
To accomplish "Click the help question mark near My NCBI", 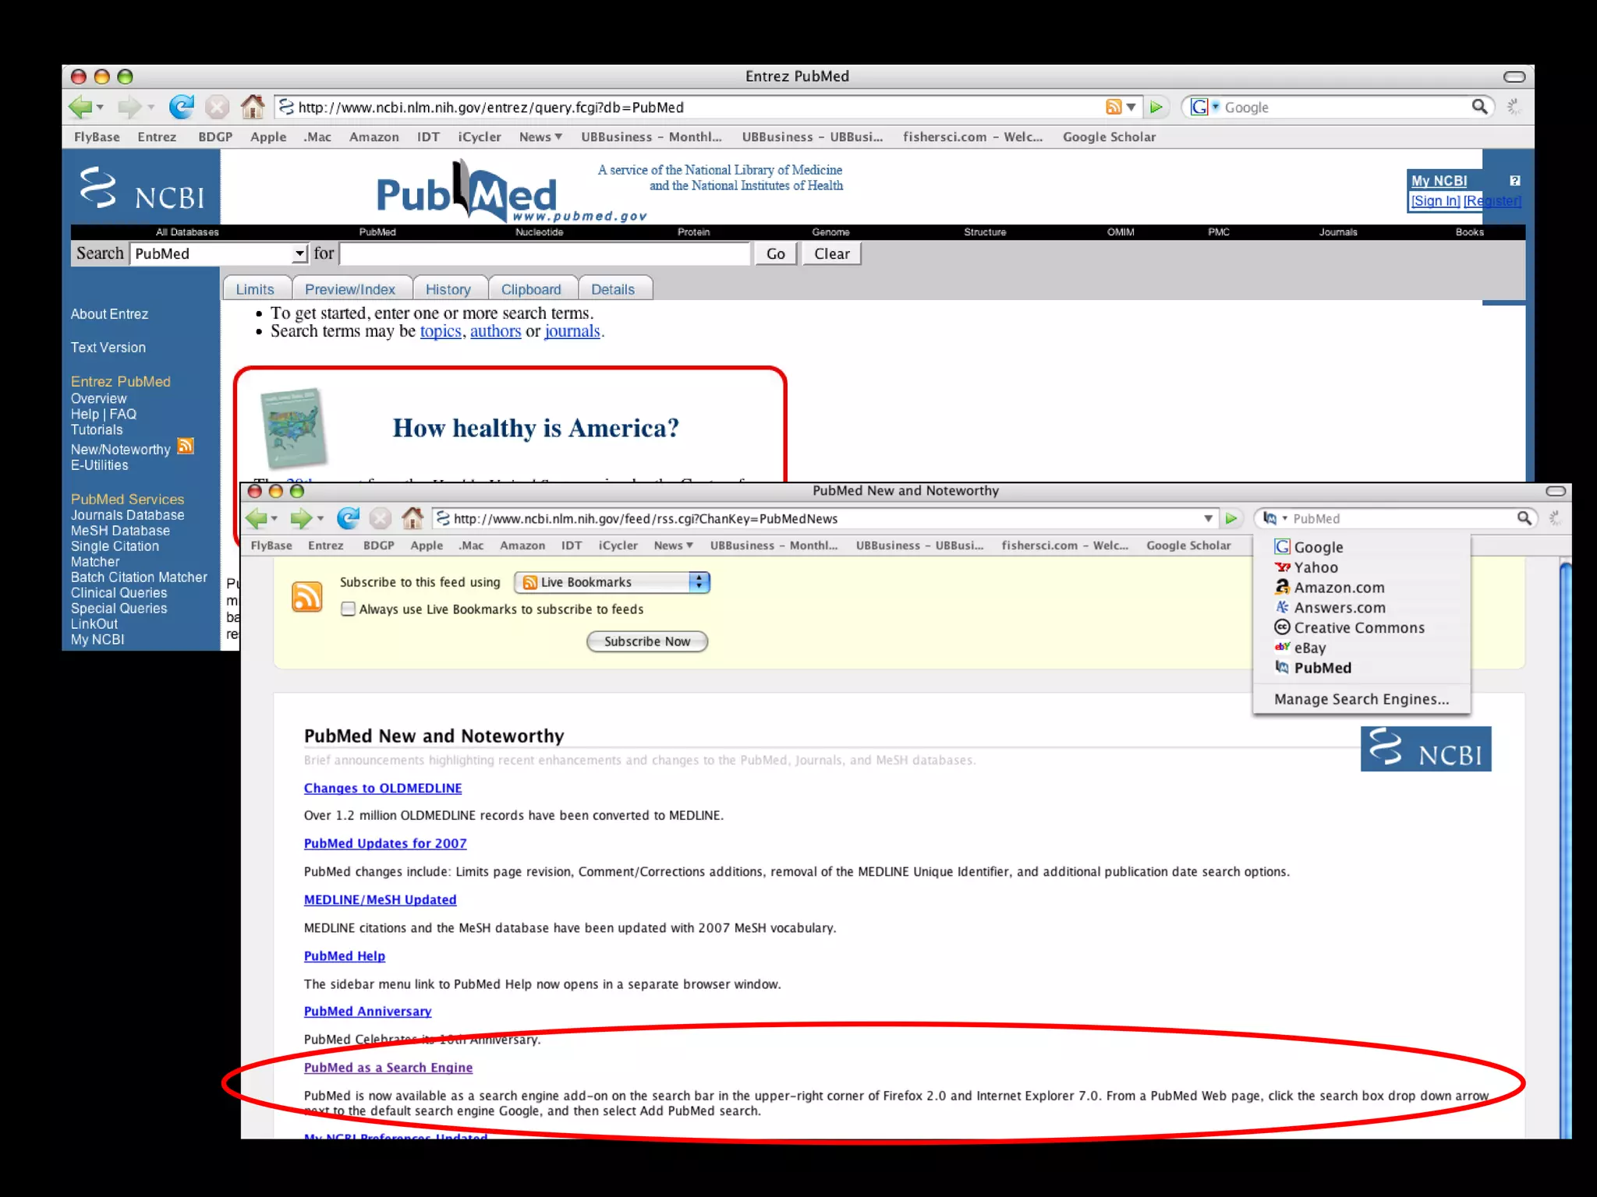I will 1514,181.
